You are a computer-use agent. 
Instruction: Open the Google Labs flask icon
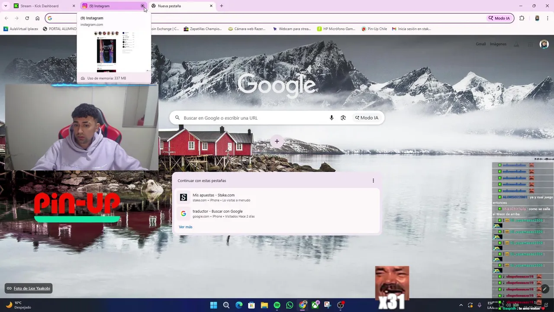[516, 44]
